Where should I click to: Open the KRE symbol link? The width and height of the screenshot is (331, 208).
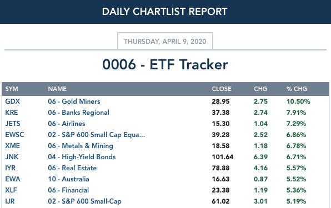pyautogui.click(x=12, y=113)
